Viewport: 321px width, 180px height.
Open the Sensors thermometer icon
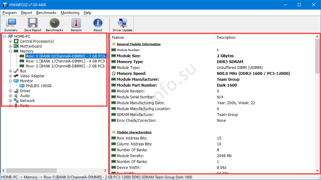[x=76, y=25]
